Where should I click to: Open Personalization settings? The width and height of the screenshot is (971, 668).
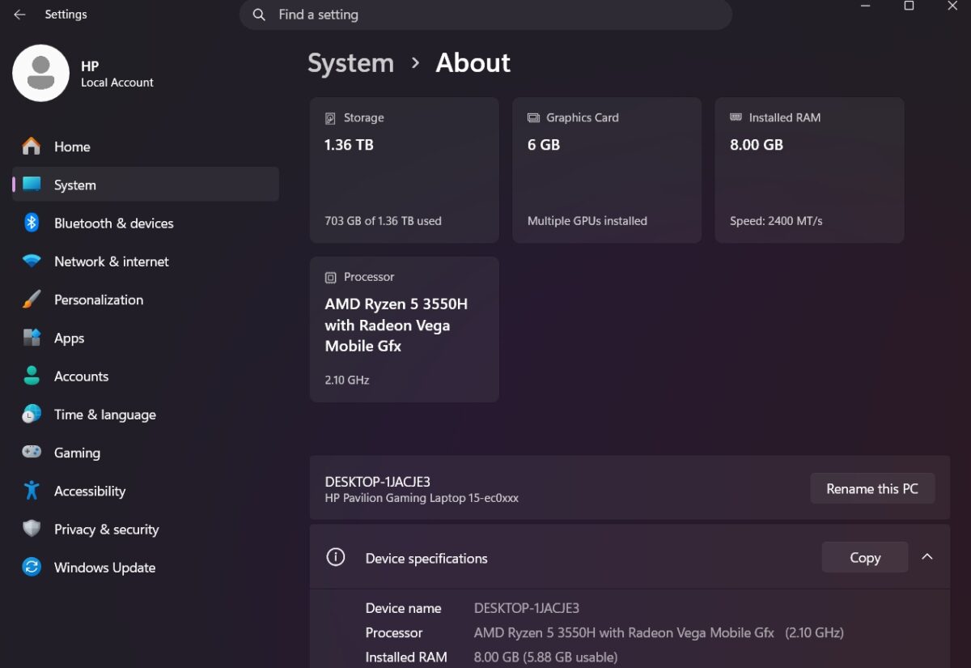click(x=146, y=300)
